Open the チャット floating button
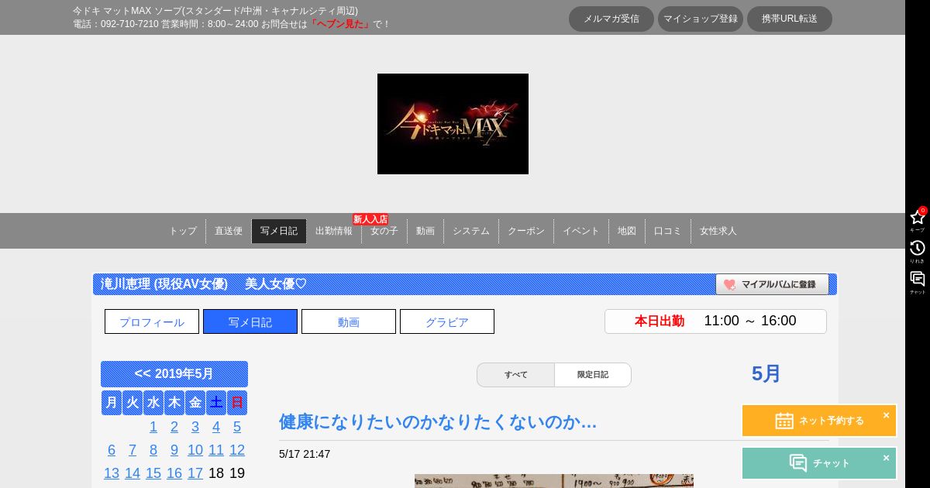Viewport: 930px width, 488px height. 819,463
